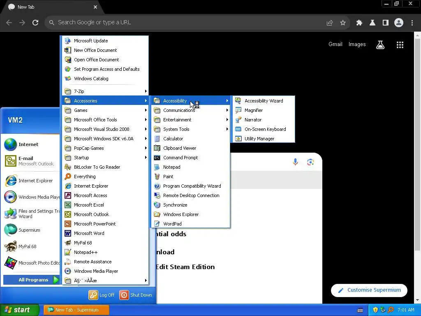Expand the Games submenu
The height and width of the screenshot is (316, 421).
pyautogui.click(x=105, y=110)
